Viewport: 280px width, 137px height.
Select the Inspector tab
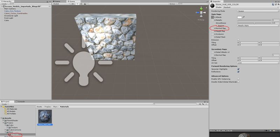(x=216, y=1)
